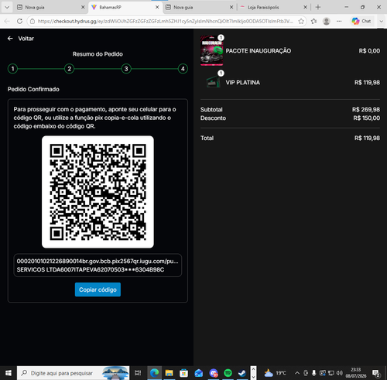Click the Desconto value R$ 150,00

[366, 118]
